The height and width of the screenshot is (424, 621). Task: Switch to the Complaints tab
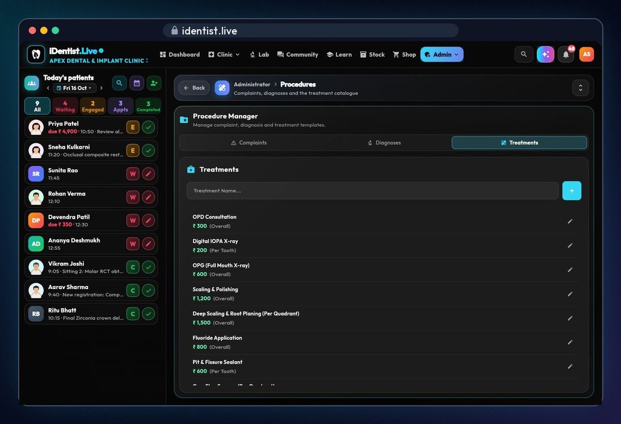pos(248,143)
